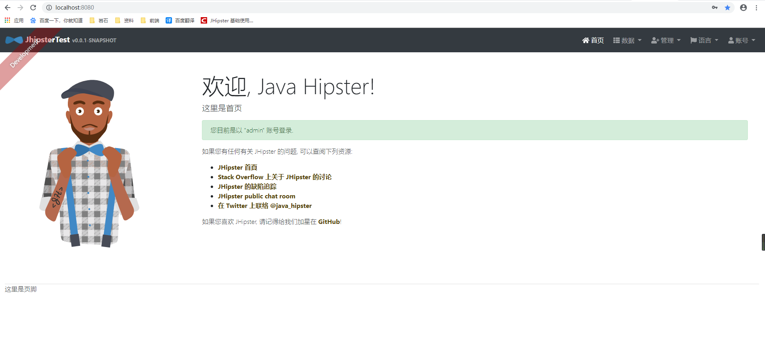Viewport: 765px width, 360px height.
Task: Click the v0.0.1-SNAPSHOT version label
Action: click(94, 40)
